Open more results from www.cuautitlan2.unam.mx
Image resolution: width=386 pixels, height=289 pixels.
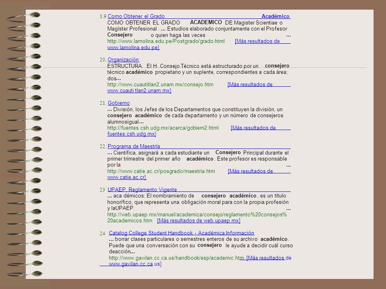[199, 88]
